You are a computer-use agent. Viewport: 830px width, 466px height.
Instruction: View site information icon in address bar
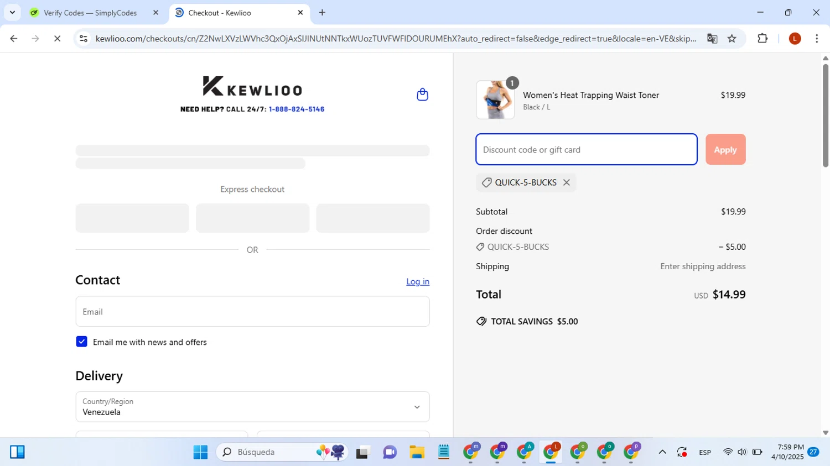click(x=84, y=39)
